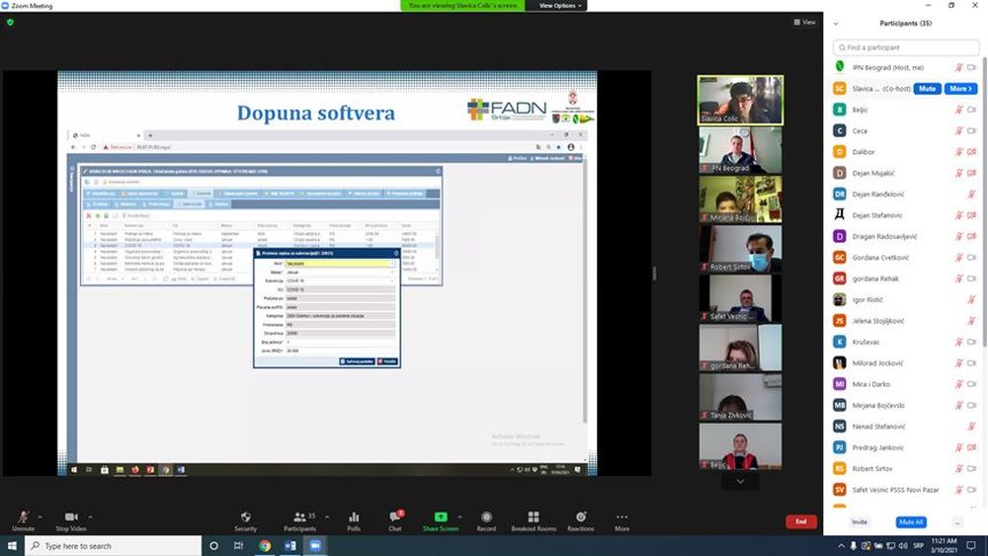Click the Windows taskbar search box
The image size is (988, 556).
(x=114, y=546)
